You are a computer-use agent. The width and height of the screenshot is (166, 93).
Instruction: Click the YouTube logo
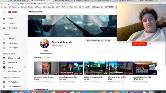[13, 12]
